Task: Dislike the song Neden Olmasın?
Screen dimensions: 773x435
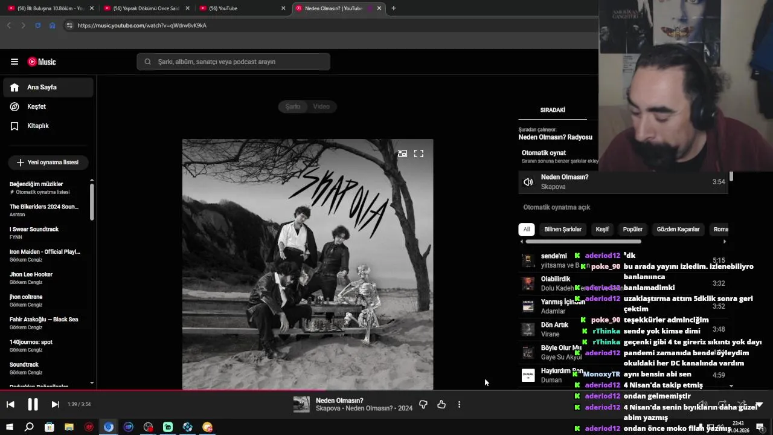Action: click(423, 404)
